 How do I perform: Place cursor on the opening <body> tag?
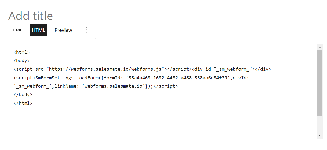point(21,61)
